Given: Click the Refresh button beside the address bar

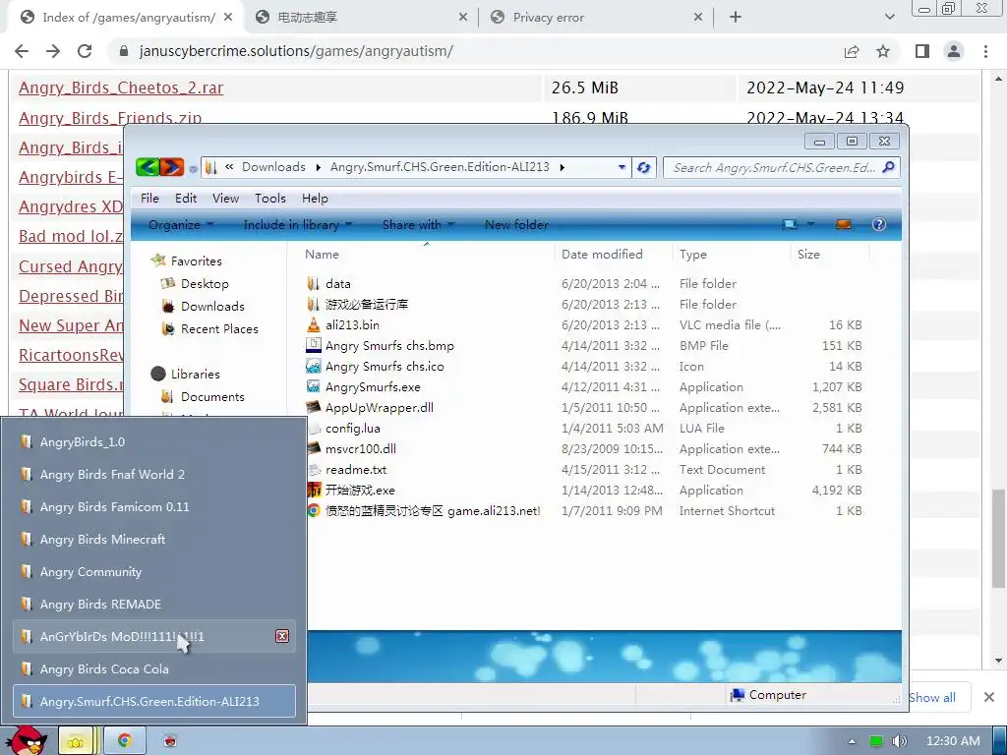Looking at the screenshot, I should coord(643,167).
